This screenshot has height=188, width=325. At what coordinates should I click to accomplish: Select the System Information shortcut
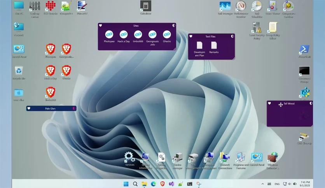coord(145,161)
